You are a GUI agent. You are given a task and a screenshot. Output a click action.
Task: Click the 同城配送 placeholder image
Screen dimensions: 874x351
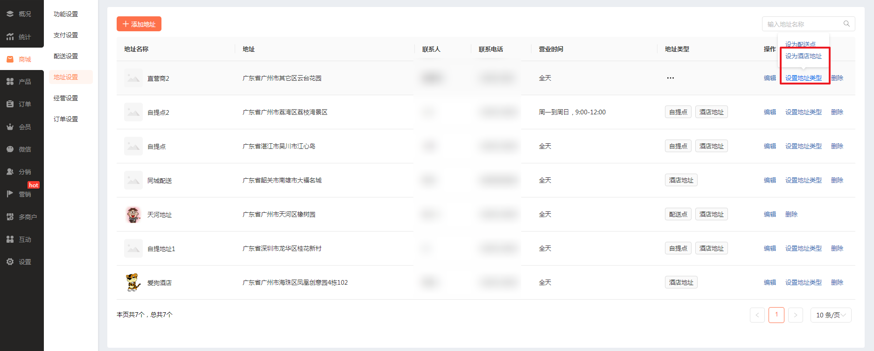(x=133, y=180)
